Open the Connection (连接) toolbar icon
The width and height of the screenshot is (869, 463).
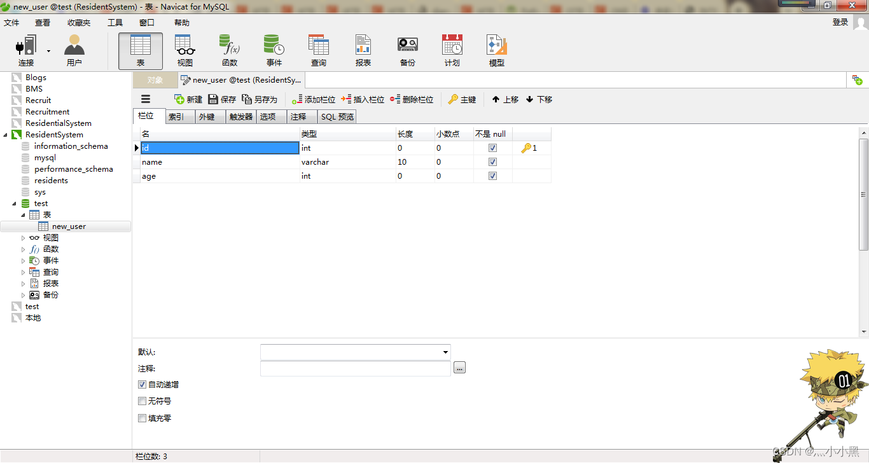point(25,51)
